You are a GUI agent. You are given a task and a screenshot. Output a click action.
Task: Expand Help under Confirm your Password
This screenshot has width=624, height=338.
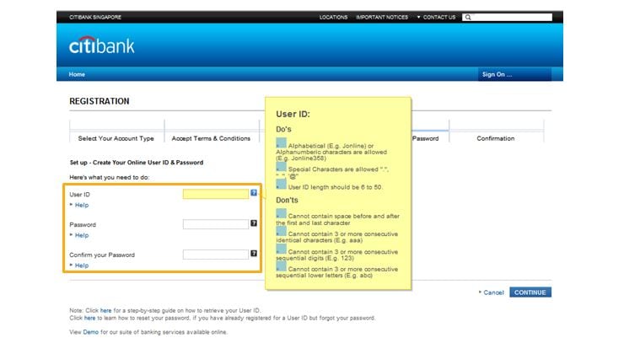coord(81,266)
